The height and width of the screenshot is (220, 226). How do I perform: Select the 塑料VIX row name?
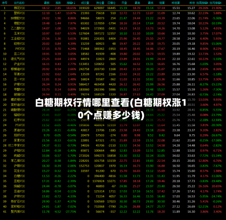pos(19,13)
